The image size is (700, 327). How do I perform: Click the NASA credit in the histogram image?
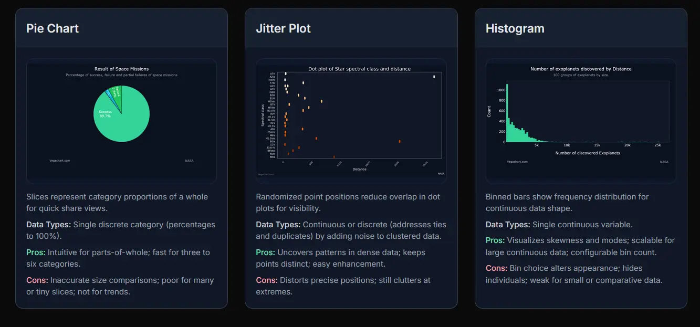pos(664,162)
